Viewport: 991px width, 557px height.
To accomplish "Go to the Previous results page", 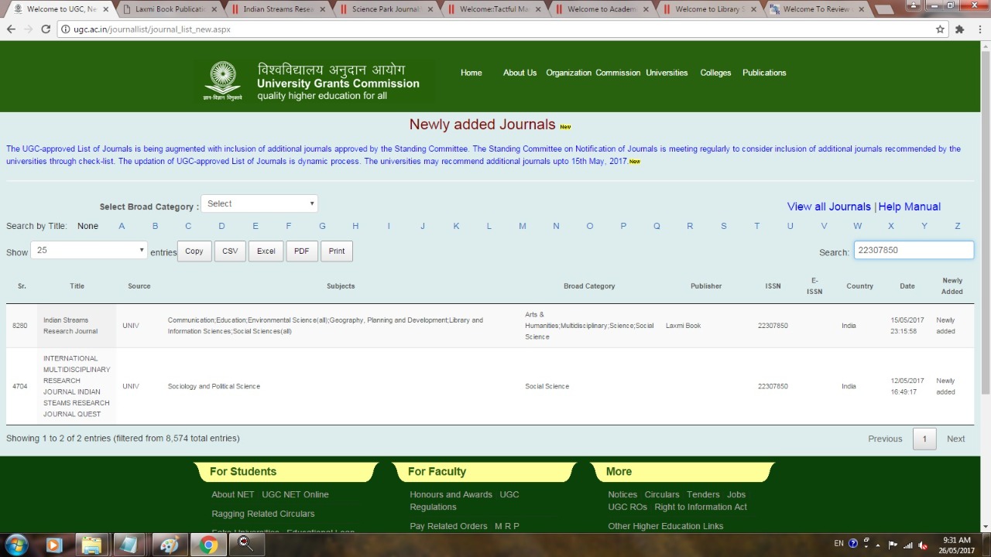I will (885, 439).
